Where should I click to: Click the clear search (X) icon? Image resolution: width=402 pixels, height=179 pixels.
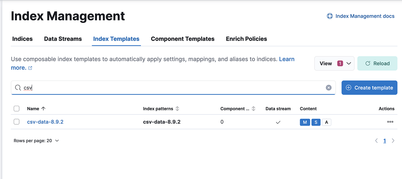329,88
